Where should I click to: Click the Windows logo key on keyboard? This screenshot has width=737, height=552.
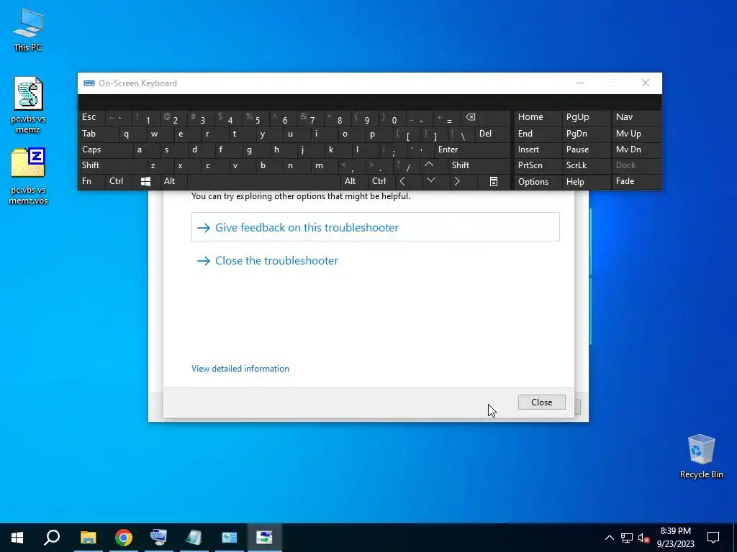pos(145,182)
